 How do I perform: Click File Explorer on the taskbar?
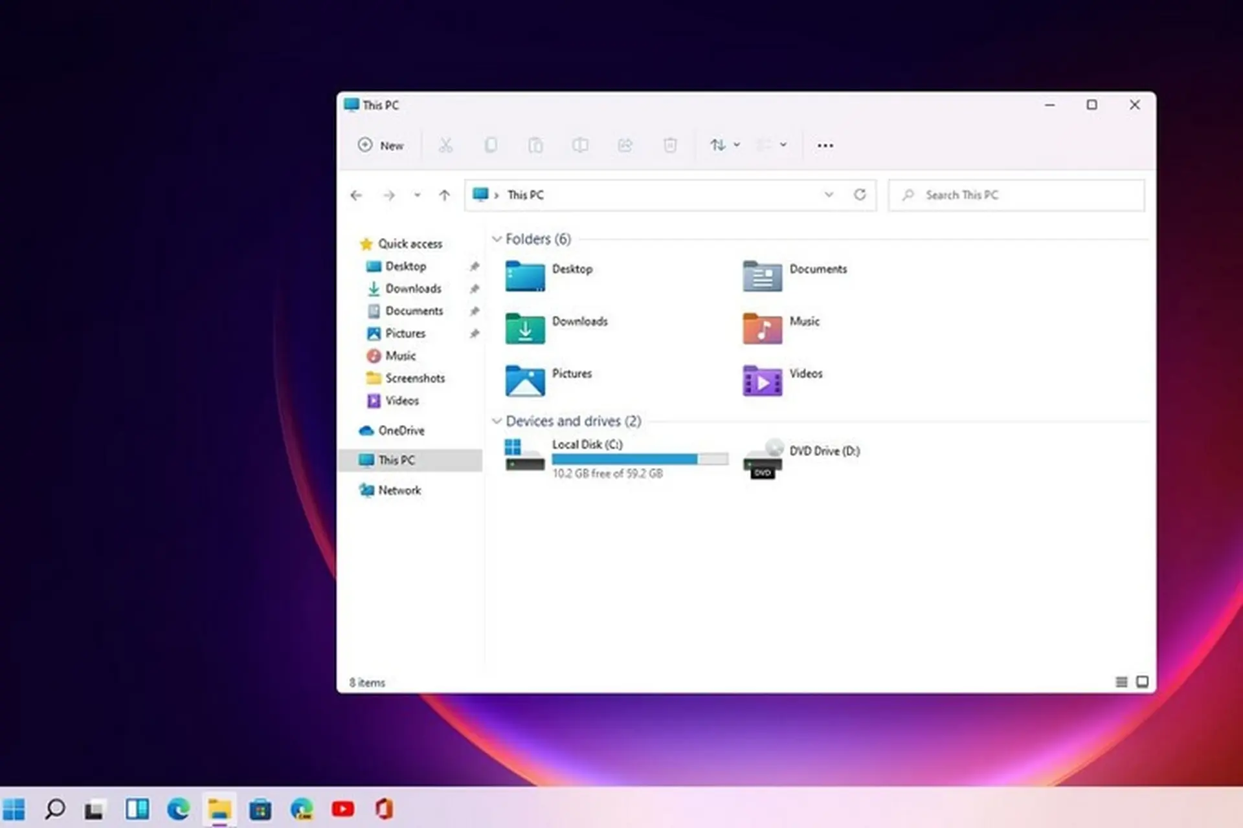pos(219,809)
